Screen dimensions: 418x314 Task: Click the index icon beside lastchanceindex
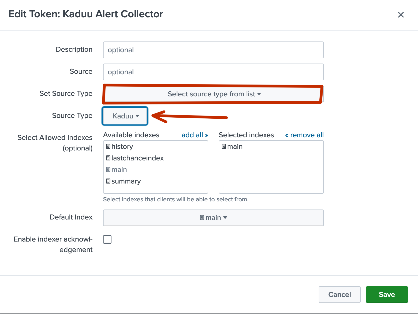108,158
